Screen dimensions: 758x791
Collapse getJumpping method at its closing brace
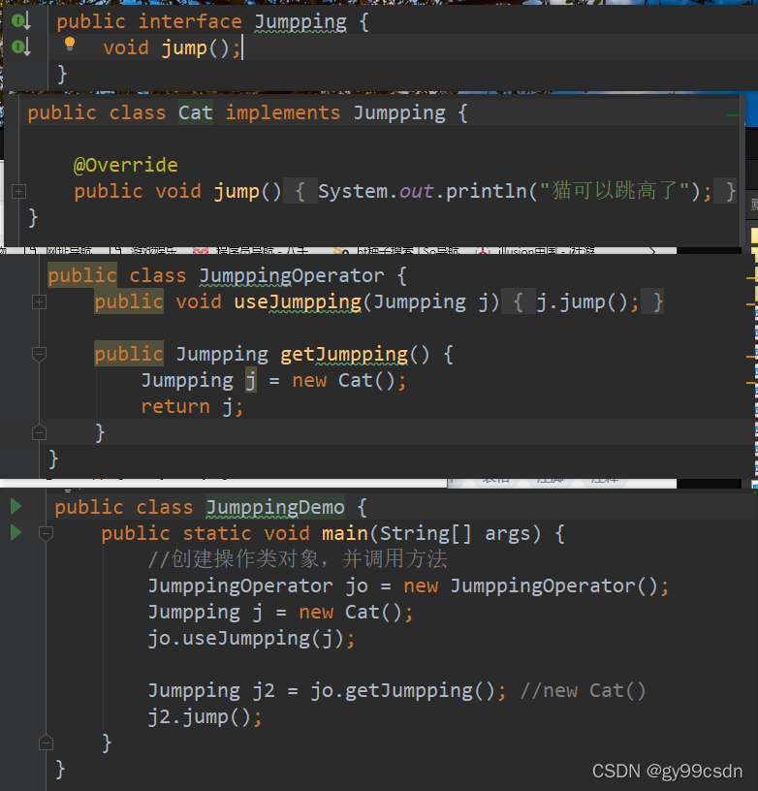pyautogui.click(x=39, y=433)
